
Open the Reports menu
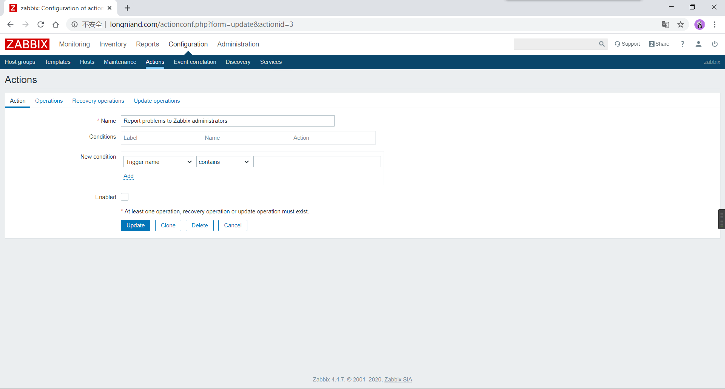click(147, 44)
